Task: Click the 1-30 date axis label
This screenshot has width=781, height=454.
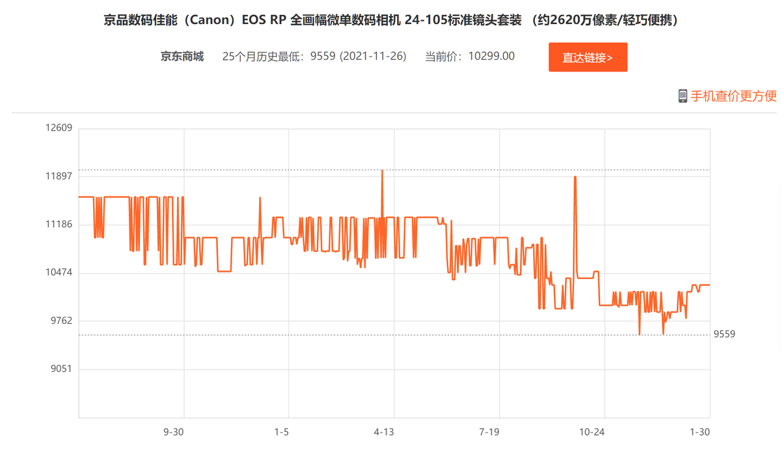Action: [x=700, y=431]
